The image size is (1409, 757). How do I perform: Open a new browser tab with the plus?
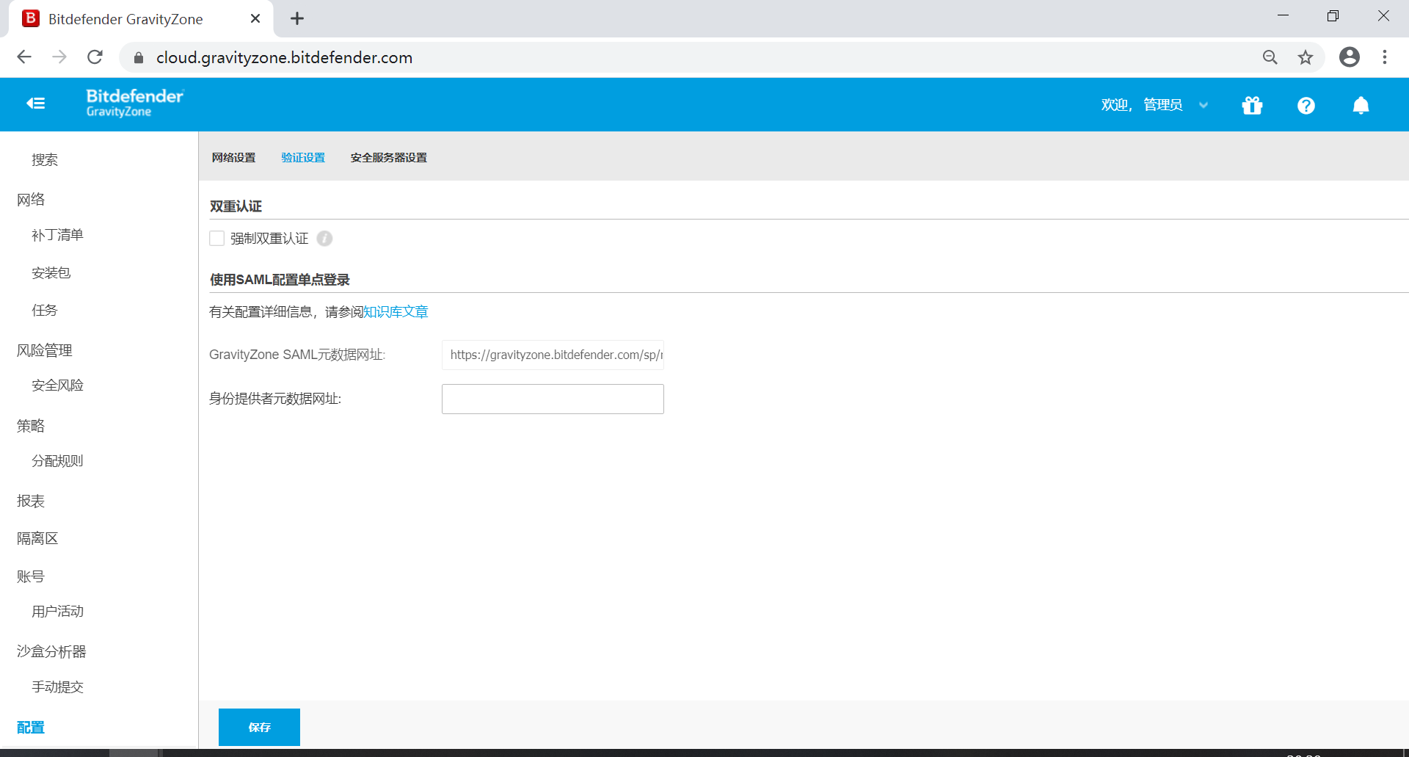(x=297, y=19)
